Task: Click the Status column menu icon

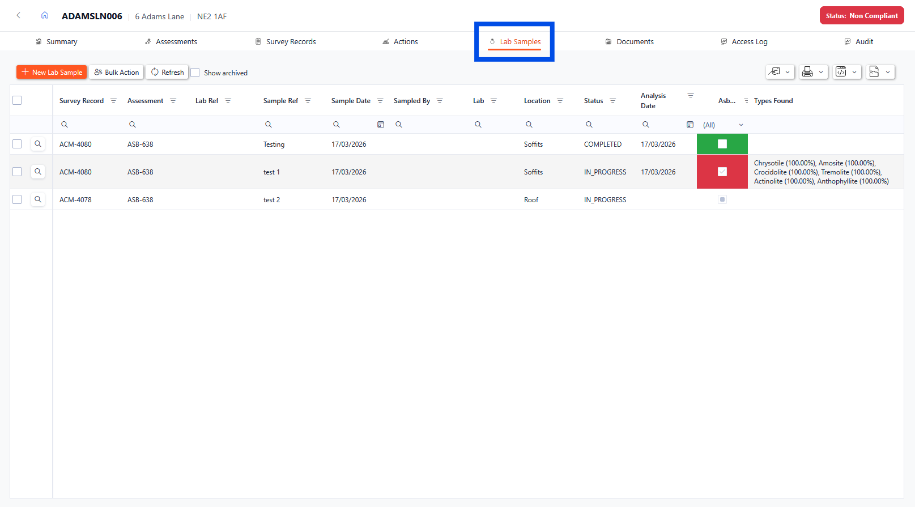Action: coord(612,101)
